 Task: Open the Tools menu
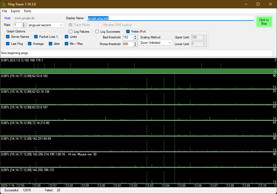click(x=27, y=11)
